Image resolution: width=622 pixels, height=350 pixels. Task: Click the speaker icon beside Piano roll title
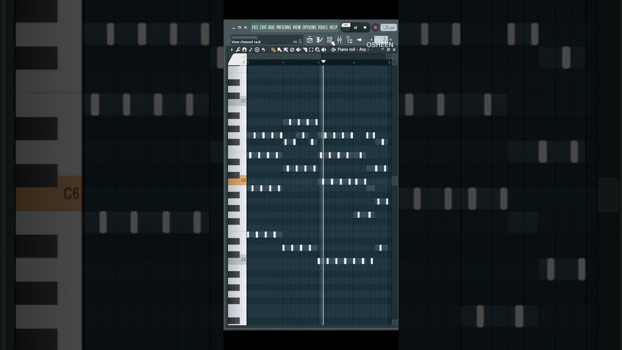[x=333, y=50]
